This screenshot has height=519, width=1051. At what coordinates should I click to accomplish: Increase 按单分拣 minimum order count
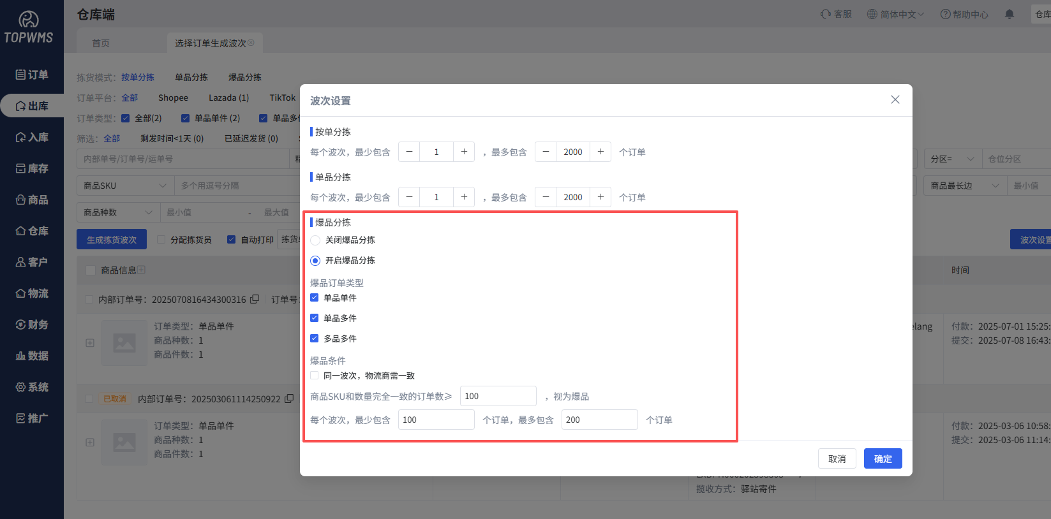(464, 152)
